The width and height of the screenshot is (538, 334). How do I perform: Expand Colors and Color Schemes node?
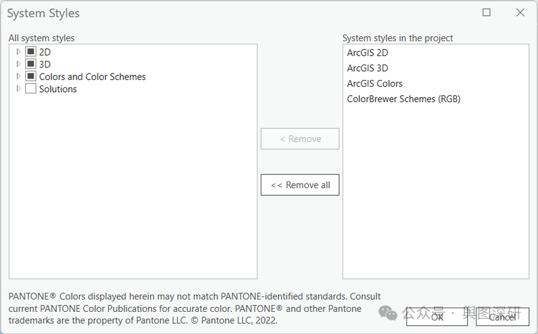[x=19, y=76]
